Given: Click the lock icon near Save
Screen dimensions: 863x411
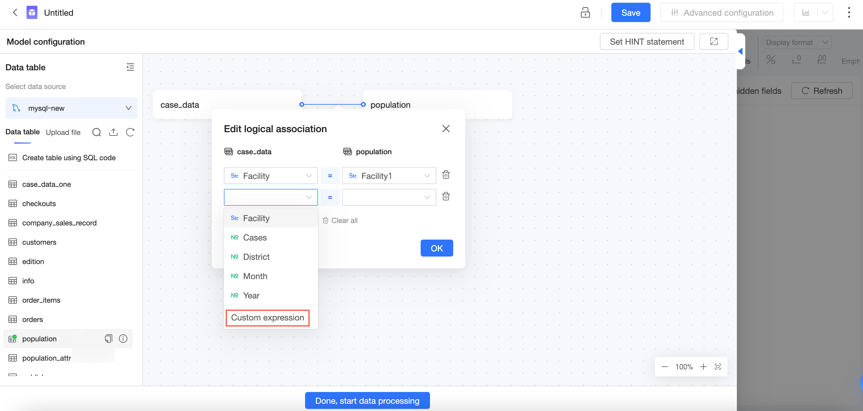Looking at the screenshot, I should pyautogui.click(x=585, y=13).
